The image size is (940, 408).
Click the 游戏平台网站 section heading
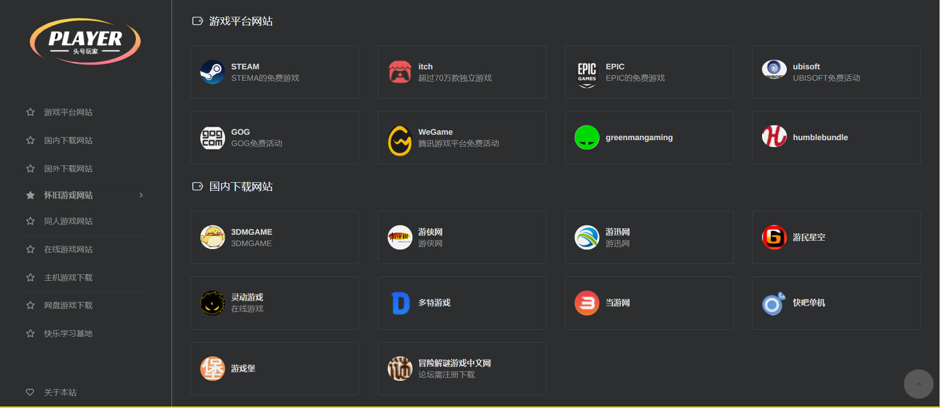click(241, 21)
